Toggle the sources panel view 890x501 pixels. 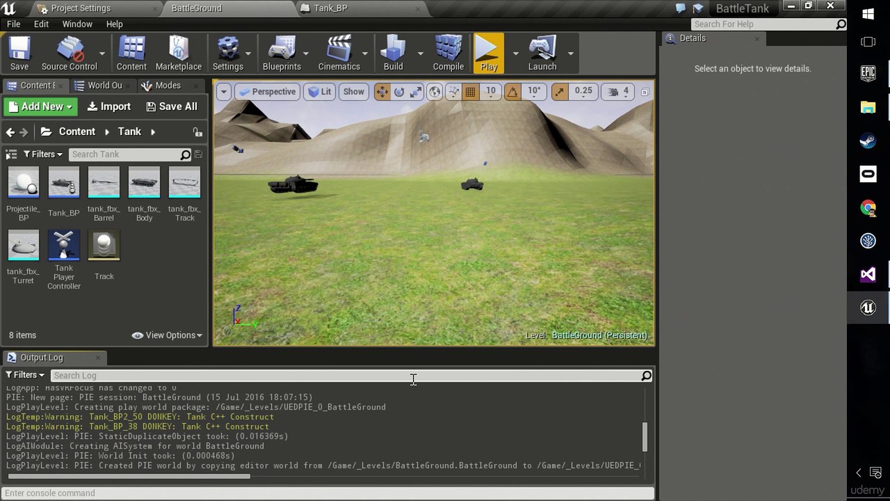tap(11, 154)
